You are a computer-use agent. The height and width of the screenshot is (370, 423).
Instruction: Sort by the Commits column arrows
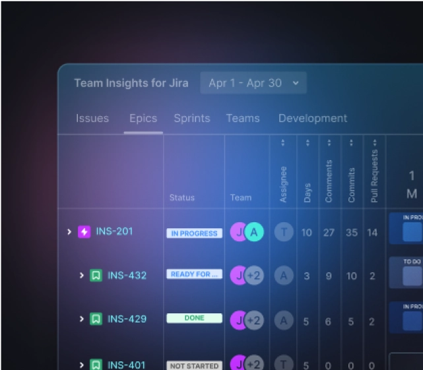(351, 142)
